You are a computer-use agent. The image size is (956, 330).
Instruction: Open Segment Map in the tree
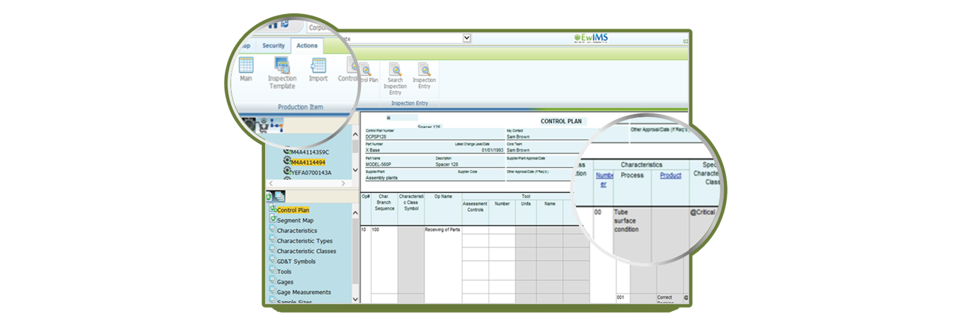295,221
